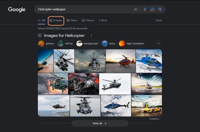Open the red helicopter at sunset image

pyautogui.click(x=121, y=61)
